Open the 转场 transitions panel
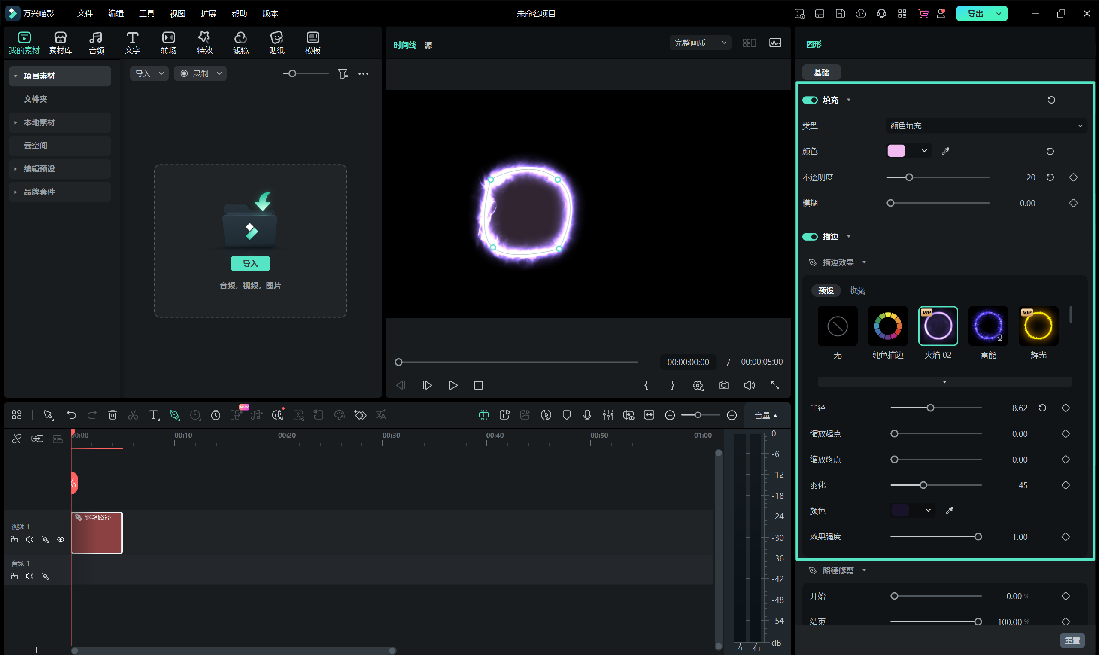Viewport: 1099px width, 655px height. [x=168, y=43]
